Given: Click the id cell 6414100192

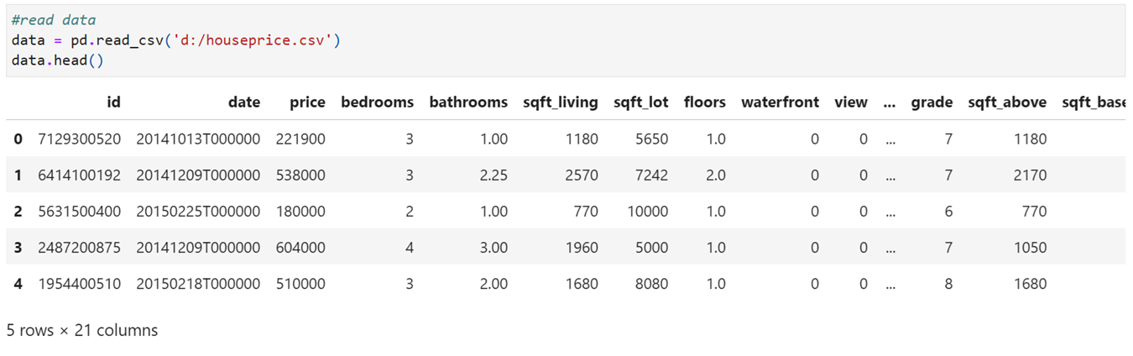Looking at the screenshot, I should (x=80, y=175).
